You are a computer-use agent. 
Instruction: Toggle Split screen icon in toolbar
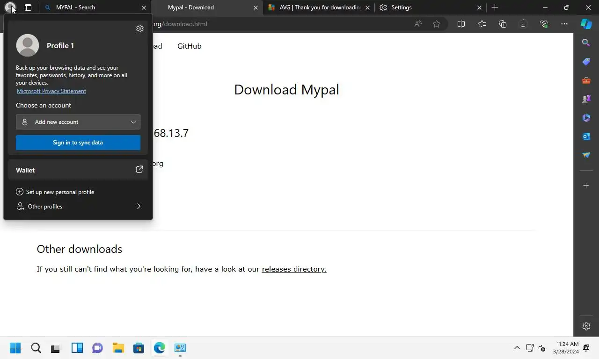[461, 24]
